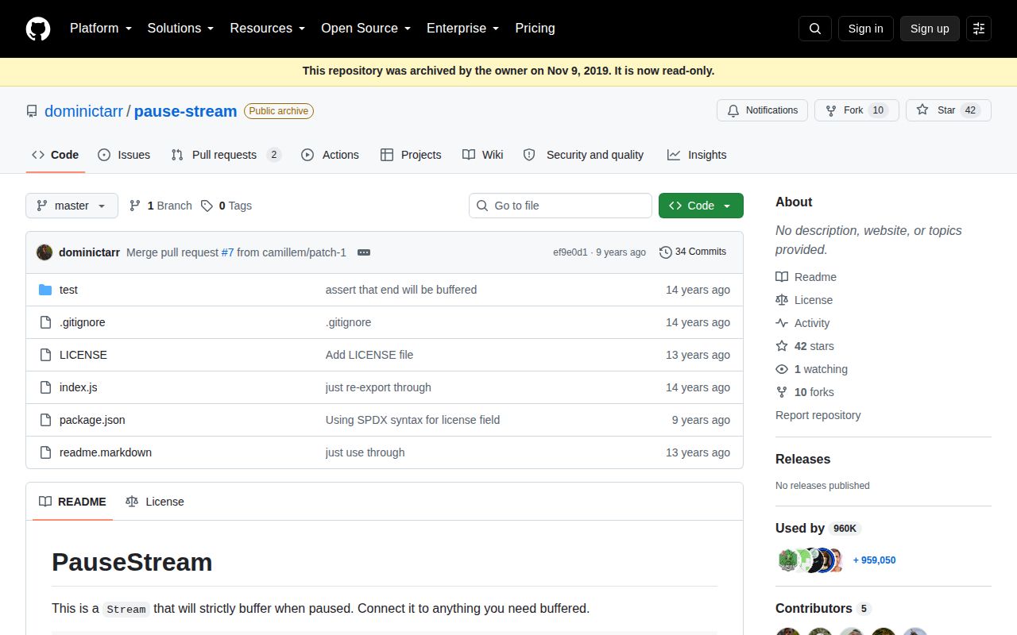Expand the Platform menu
The width and height of the screenshot is (1017, 635).
(x=101, y=29)
